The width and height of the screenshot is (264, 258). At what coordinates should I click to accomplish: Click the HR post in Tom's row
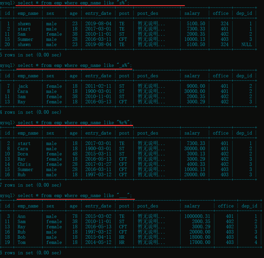click(122, 242)
